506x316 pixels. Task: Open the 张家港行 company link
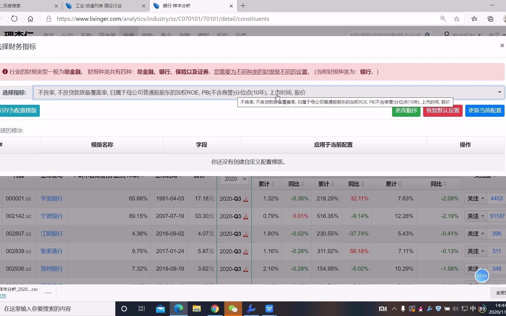coord(52,251)
